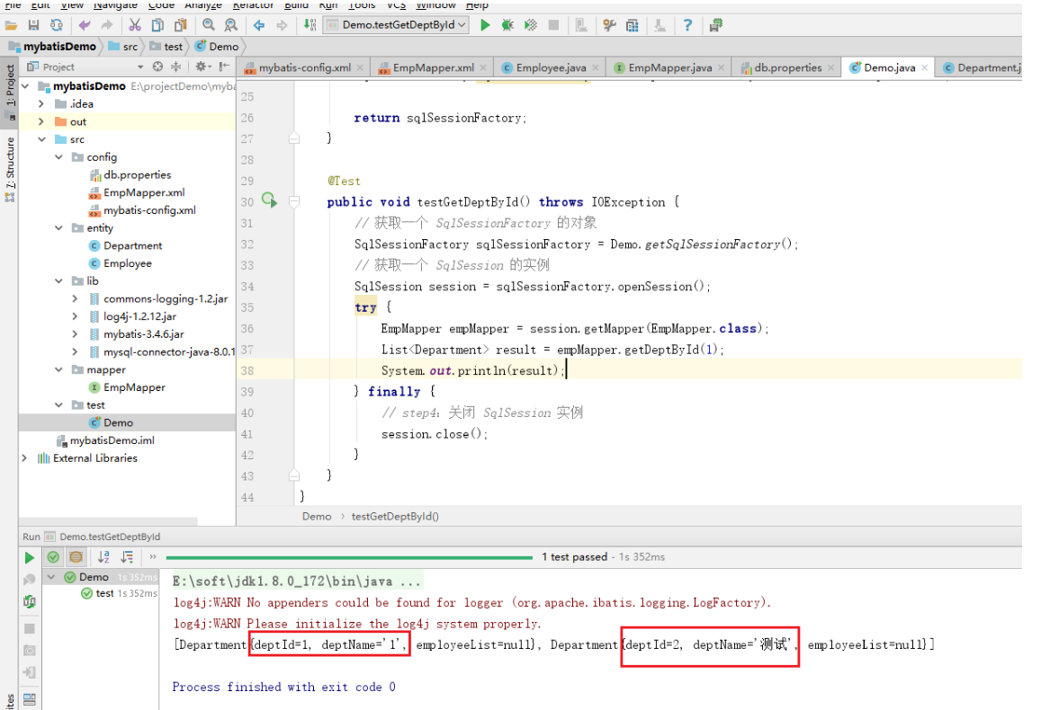Click the Open folder toolbar icon
The image size is (1050, 710).
(x=12, y=25)
